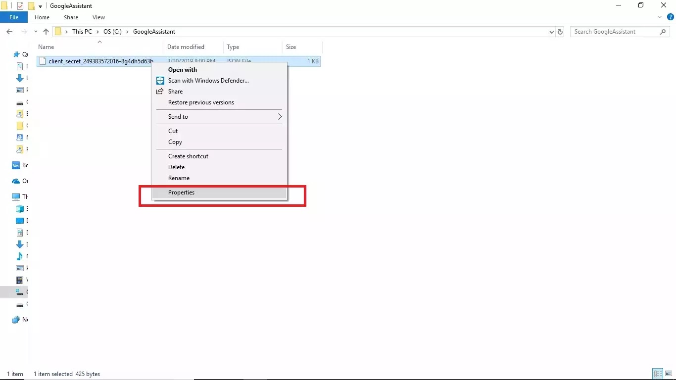Sort by the Type column header
Screen dimensions: 676x380
click(253, 47)
